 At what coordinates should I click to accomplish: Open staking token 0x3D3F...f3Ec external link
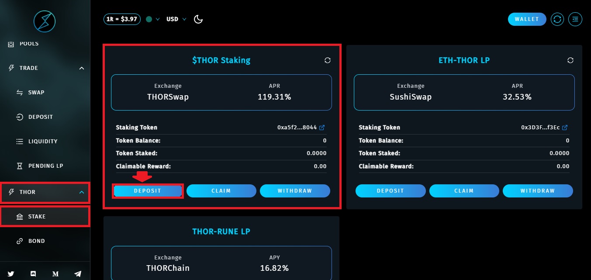pyautogui.click(x=565, y=128)
